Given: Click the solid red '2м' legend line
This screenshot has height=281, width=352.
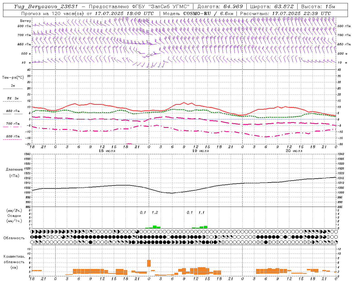Looking at the screenshot, I should (13, 89).
